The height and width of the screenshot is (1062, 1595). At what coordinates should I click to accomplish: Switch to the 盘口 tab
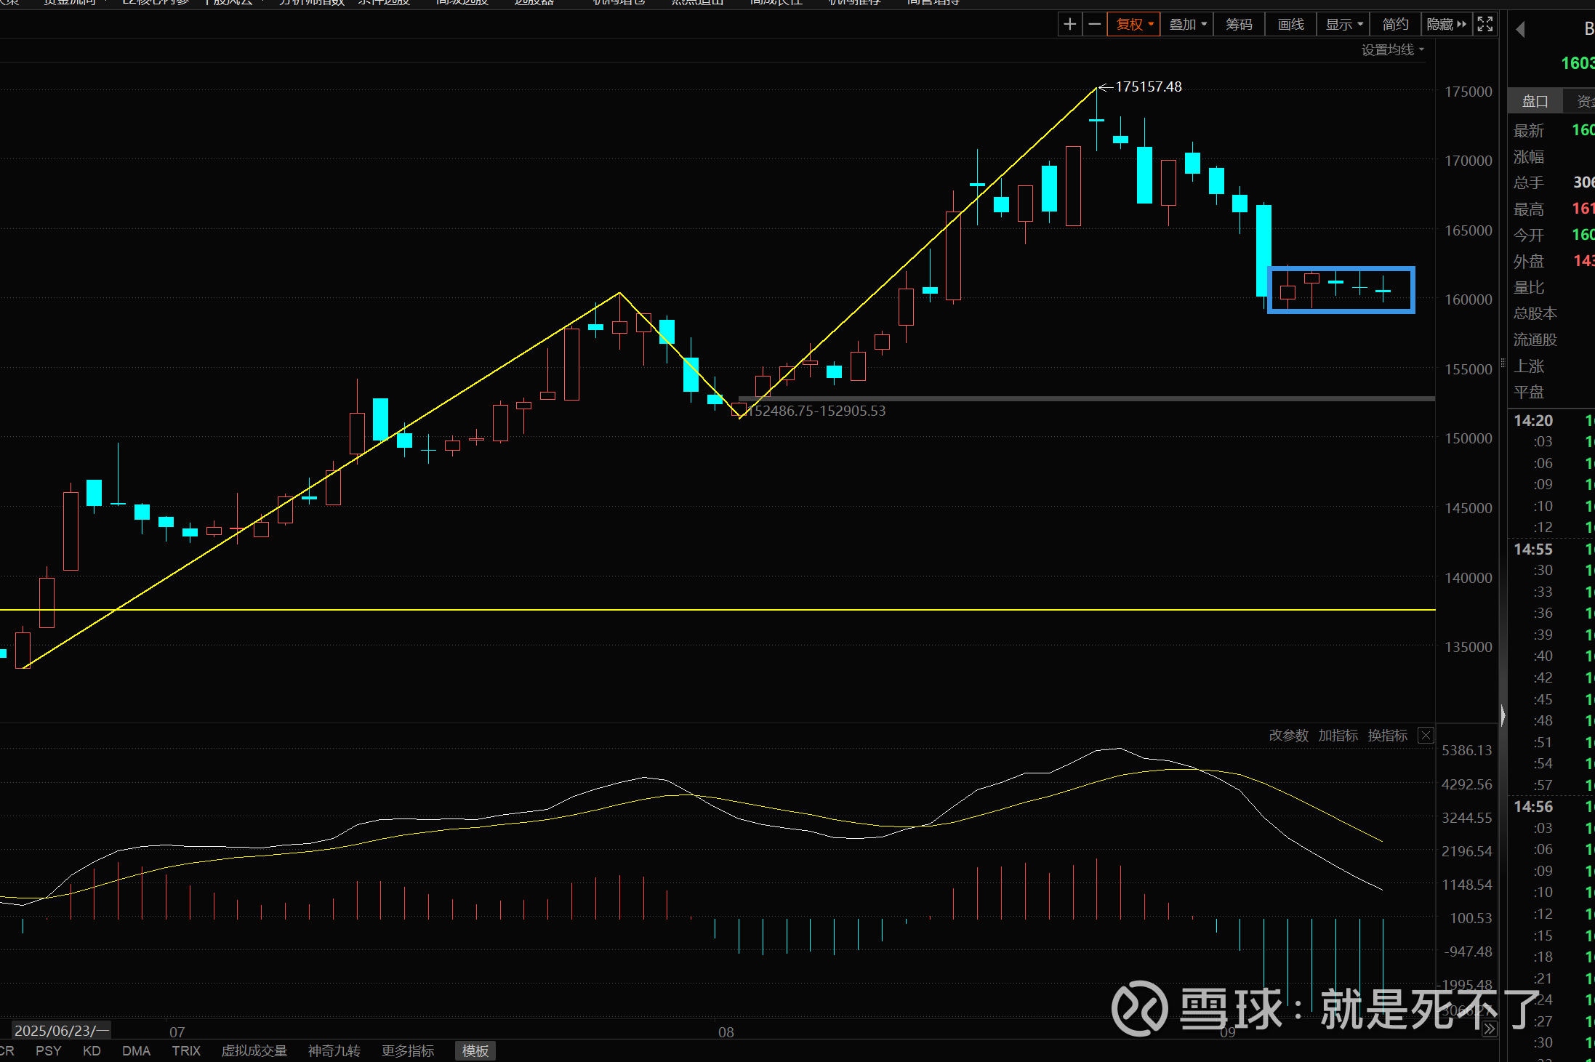click(1535, 101)
